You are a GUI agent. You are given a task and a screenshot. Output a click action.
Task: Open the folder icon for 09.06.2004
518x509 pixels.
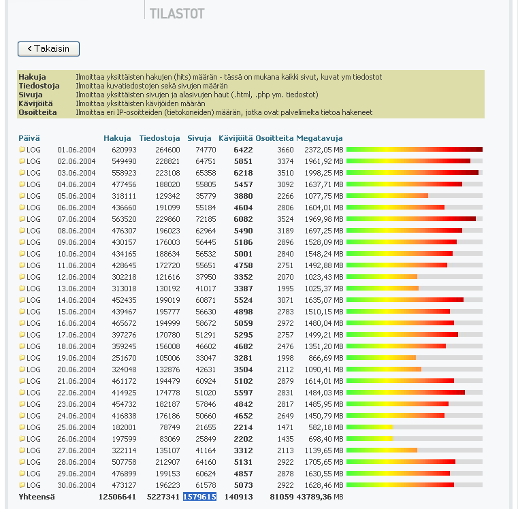(22, 242)
